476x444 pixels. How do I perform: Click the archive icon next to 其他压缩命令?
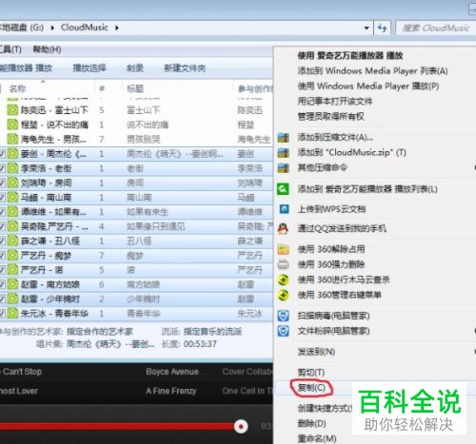click(283, 167)
